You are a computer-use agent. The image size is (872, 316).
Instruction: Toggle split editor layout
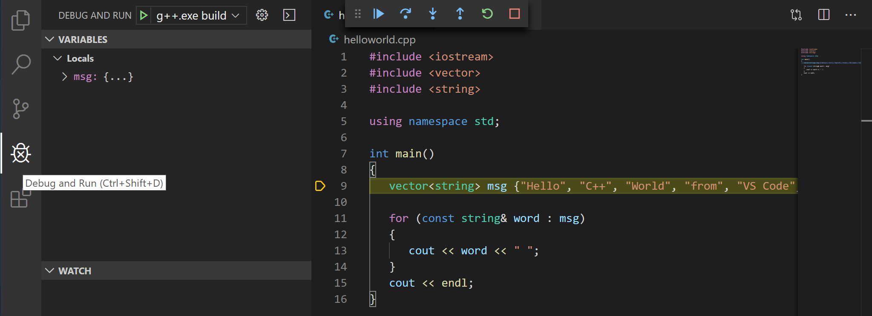coord(823,15)
